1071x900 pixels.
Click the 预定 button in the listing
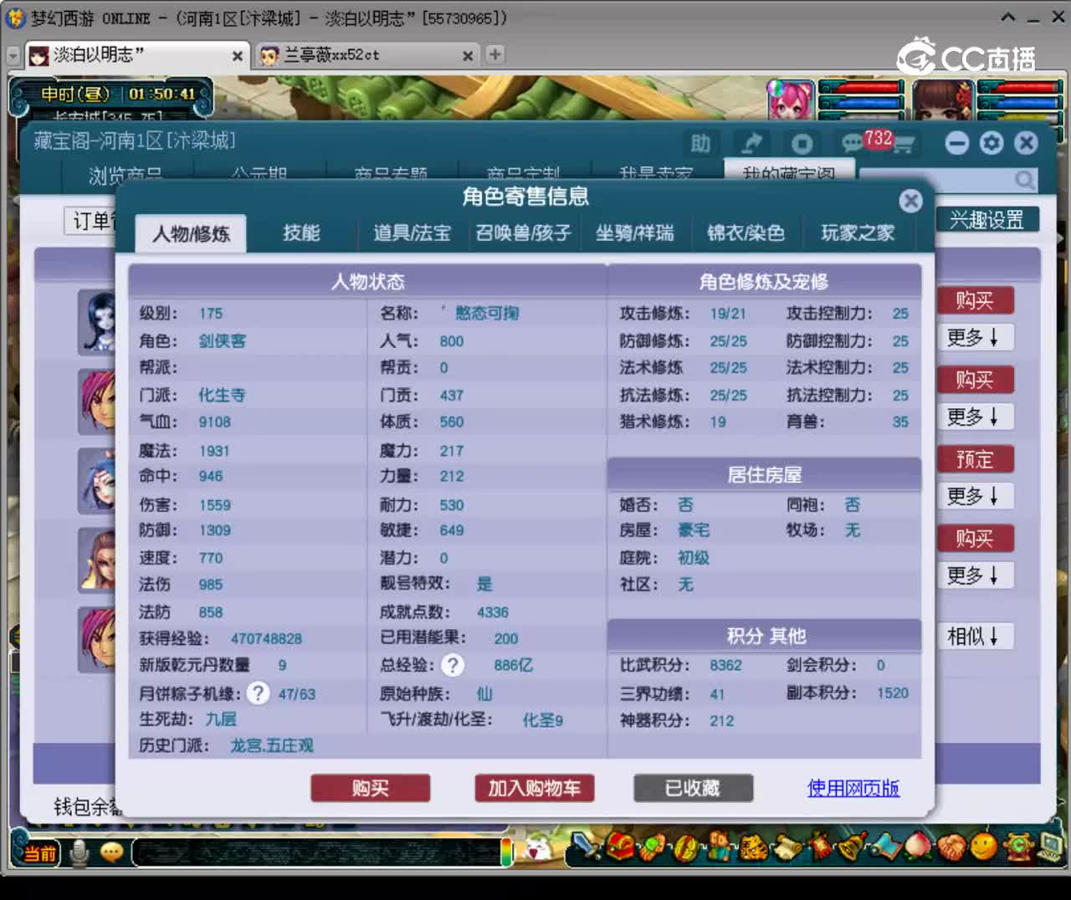point(974,459)
